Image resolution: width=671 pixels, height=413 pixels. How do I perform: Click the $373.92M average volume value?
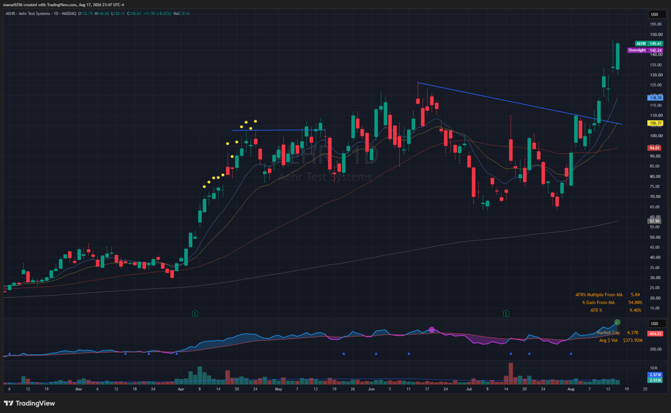tap(633, 340)
